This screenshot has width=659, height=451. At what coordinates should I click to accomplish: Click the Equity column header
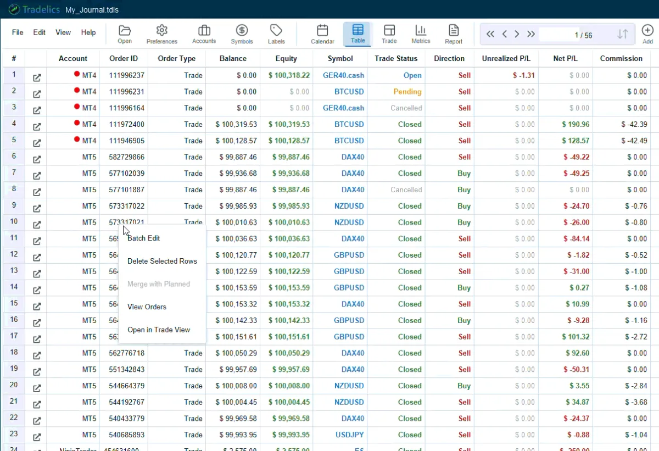[286, 58]
